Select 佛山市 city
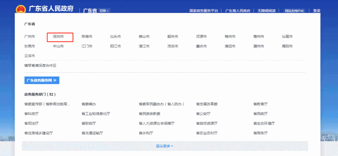 pos(144,37)
